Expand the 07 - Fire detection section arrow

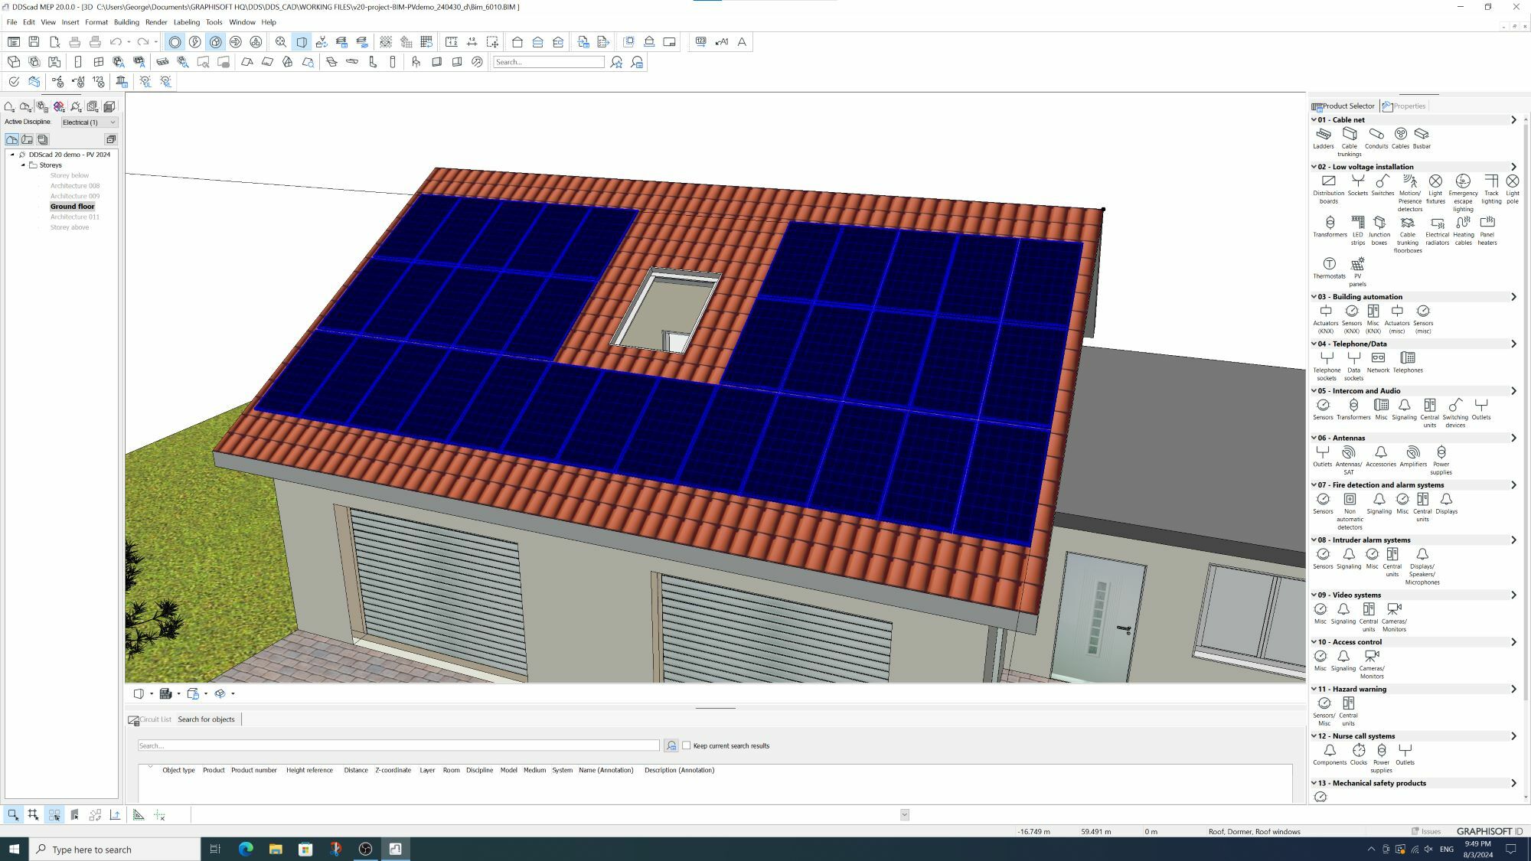coord(1513,484)
